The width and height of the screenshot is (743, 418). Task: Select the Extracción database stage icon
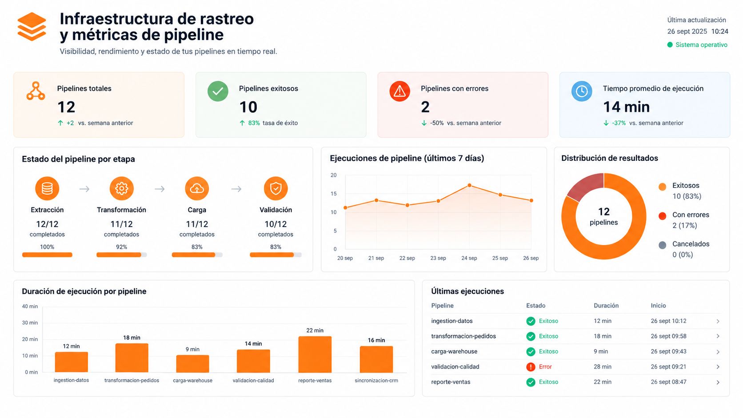pyautogui.click(x=47, y=188)
